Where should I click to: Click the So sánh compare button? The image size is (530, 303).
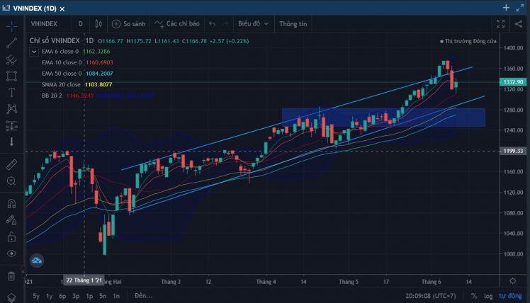coord(129,23)
